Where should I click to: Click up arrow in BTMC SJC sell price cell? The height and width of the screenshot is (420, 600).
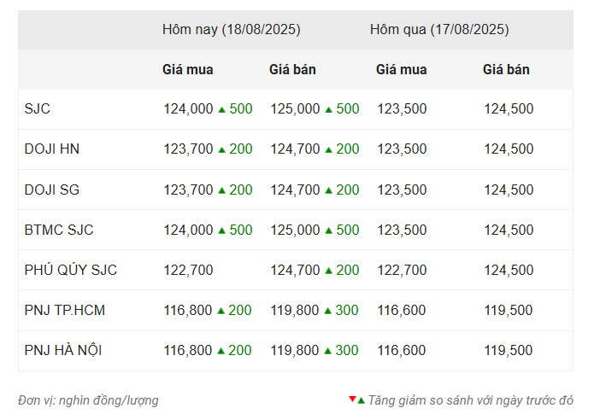pos(328,230)
